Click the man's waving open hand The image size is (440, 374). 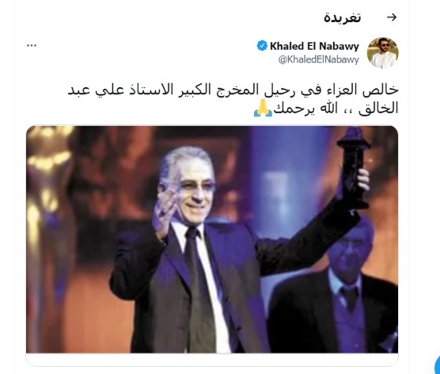164,209
